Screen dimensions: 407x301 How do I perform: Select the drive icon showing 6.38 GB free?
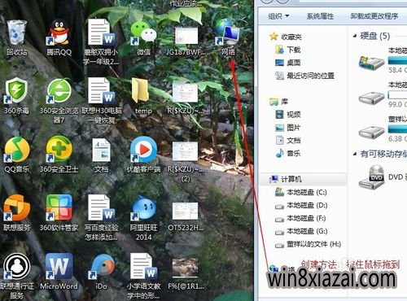pyautogui.click(x=371, y=132)
